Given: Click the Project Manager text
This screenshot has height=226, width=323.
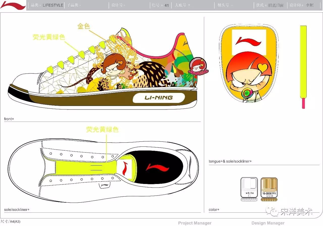Looking at the screenshot, I should tap(195, 223).
